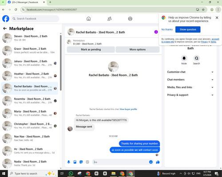The width and height of the screenshot is (222, 177).
Task: Open the Facebook logo home link
Action: pyautogui.click(x=6, y=19)
